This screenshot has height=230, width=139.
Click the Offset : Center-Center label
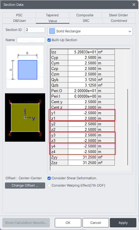pos(24,178)
